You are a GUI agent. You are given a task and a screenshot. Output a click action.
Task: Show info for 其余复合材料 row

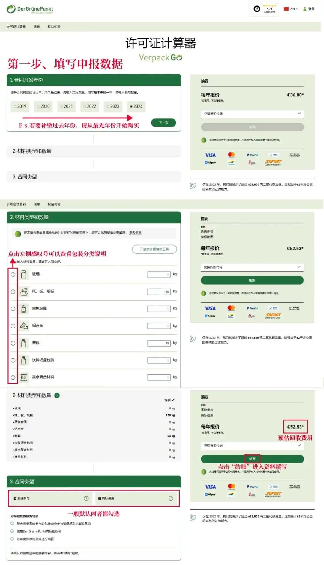tap(13, 377)
